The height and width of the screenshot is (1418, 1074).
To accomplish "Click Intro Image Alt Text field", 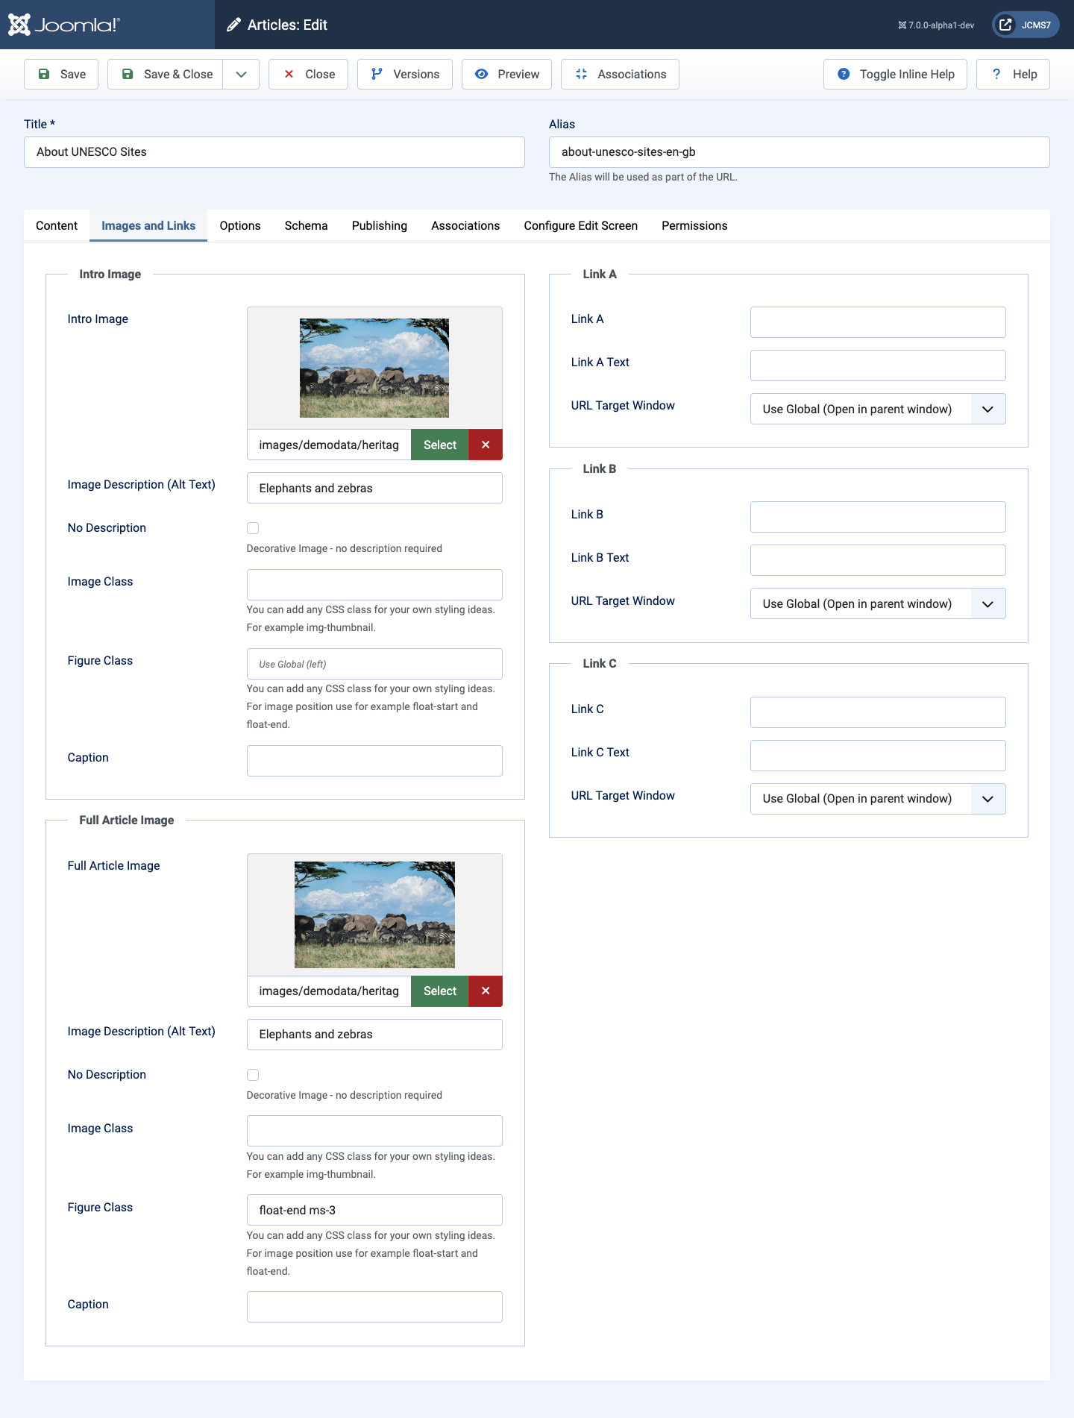I will tap(374, 488).
